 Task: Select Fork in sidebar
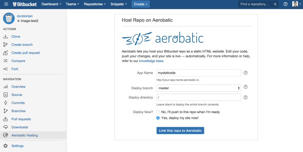[15, 69]
